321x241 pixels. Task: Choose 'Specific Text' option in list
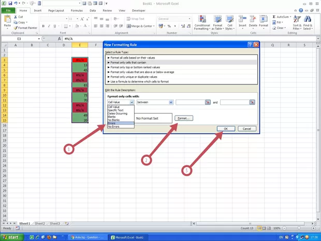121,110
